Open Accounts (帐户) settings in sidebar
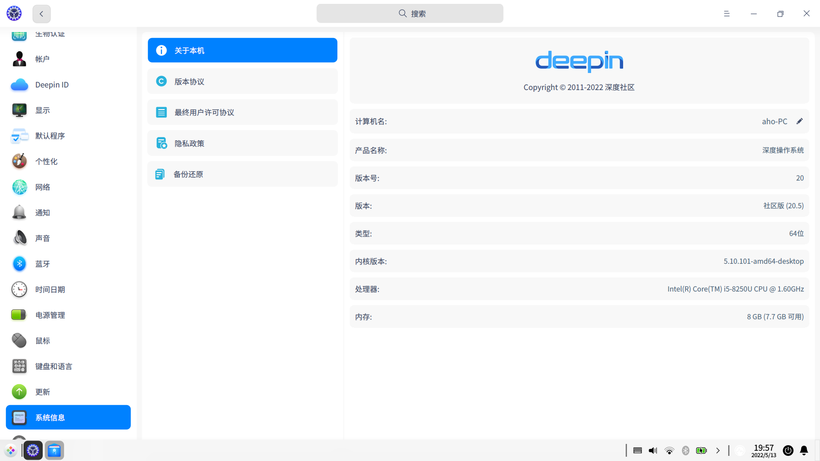The width and height of the screenshot is (820, 461). coord(42,59)
